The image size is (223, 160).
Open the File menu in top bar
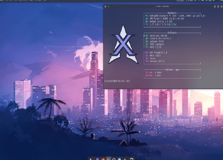pos(7,1)
